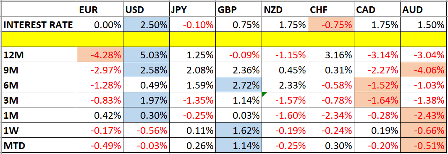Click the USD interest rate 2.50% cell
This screenshot has width=448, height=154.
[x=147, y=25]
